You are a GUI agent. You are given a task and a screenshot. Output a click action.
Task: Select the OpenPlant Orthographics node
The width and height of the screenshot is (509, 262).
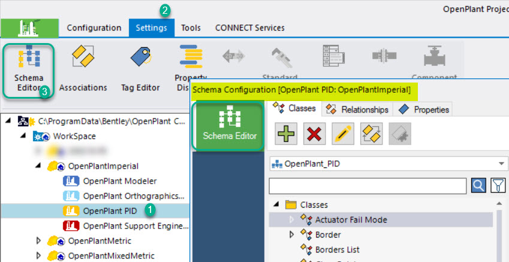coord(125,196)
